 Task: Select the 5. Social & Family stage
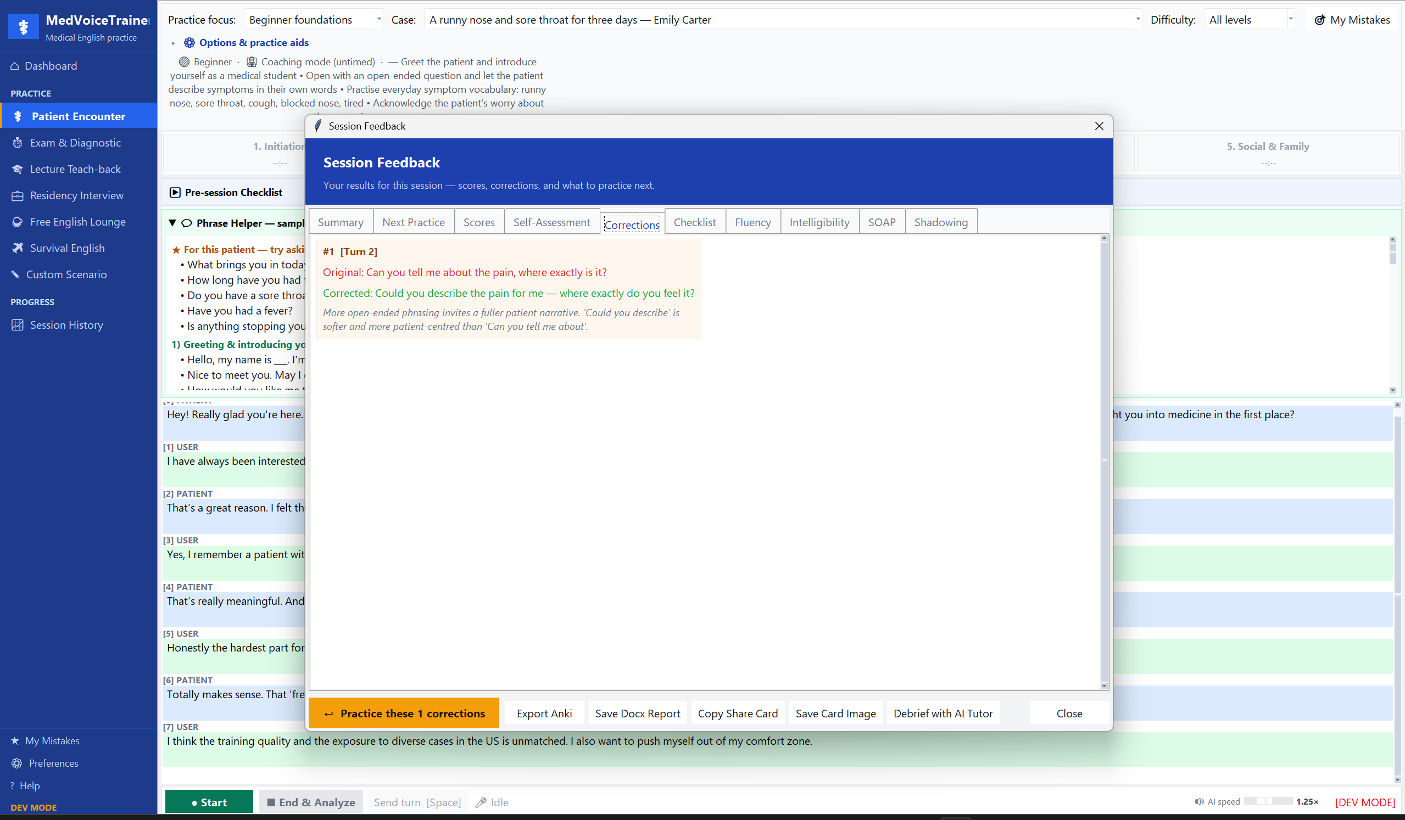click(x=1268, y=153)
